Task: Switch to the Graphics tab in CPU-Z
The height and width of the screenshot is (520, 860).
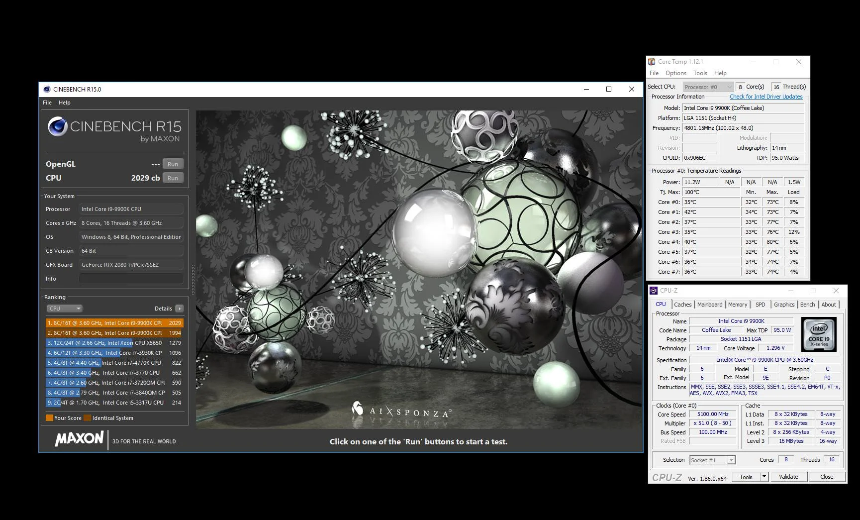Action: [x=784, y=305]
